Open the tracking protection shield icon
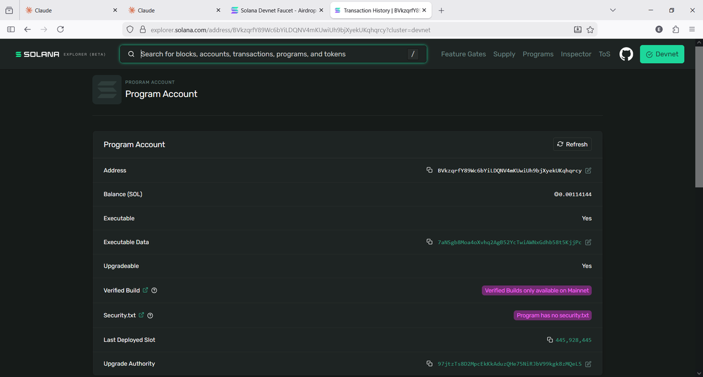 tap(130, 29)
